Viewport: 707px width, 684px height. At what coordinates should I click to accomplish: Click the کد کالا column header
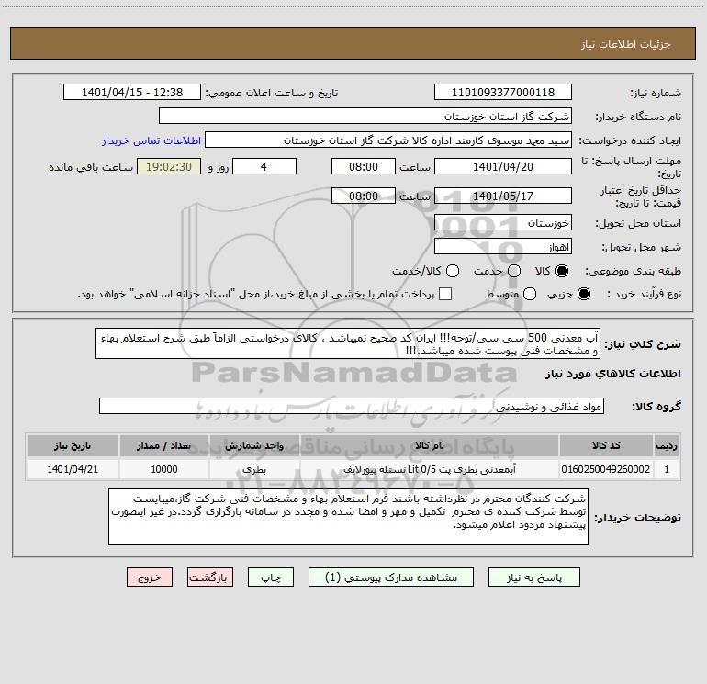tap(606, 446)
